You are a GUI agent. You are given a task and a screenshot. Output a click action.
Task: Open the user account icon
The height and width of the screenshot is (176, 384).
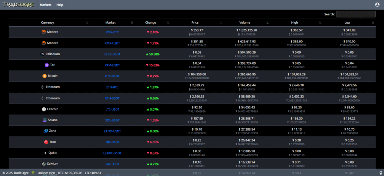click(x=377, y=5)
